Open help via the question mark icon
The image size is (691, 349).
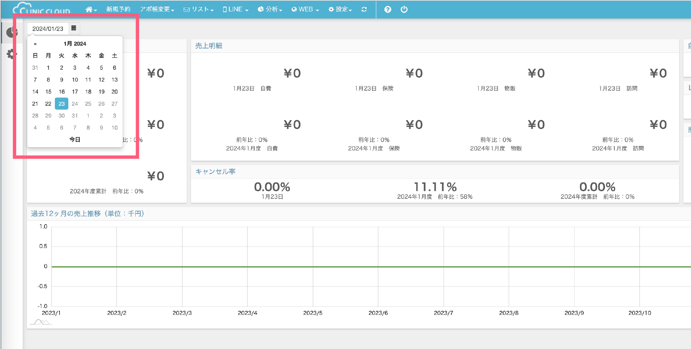click(x=387, y=9)
